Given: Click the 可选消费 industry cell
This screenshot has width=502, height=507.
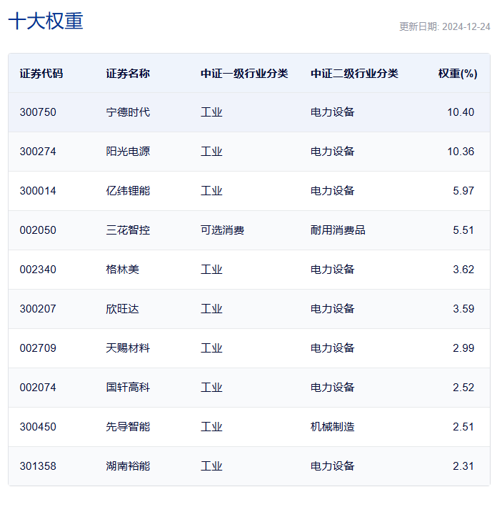Looking at the screenshot, I should (x=222, y=230).
